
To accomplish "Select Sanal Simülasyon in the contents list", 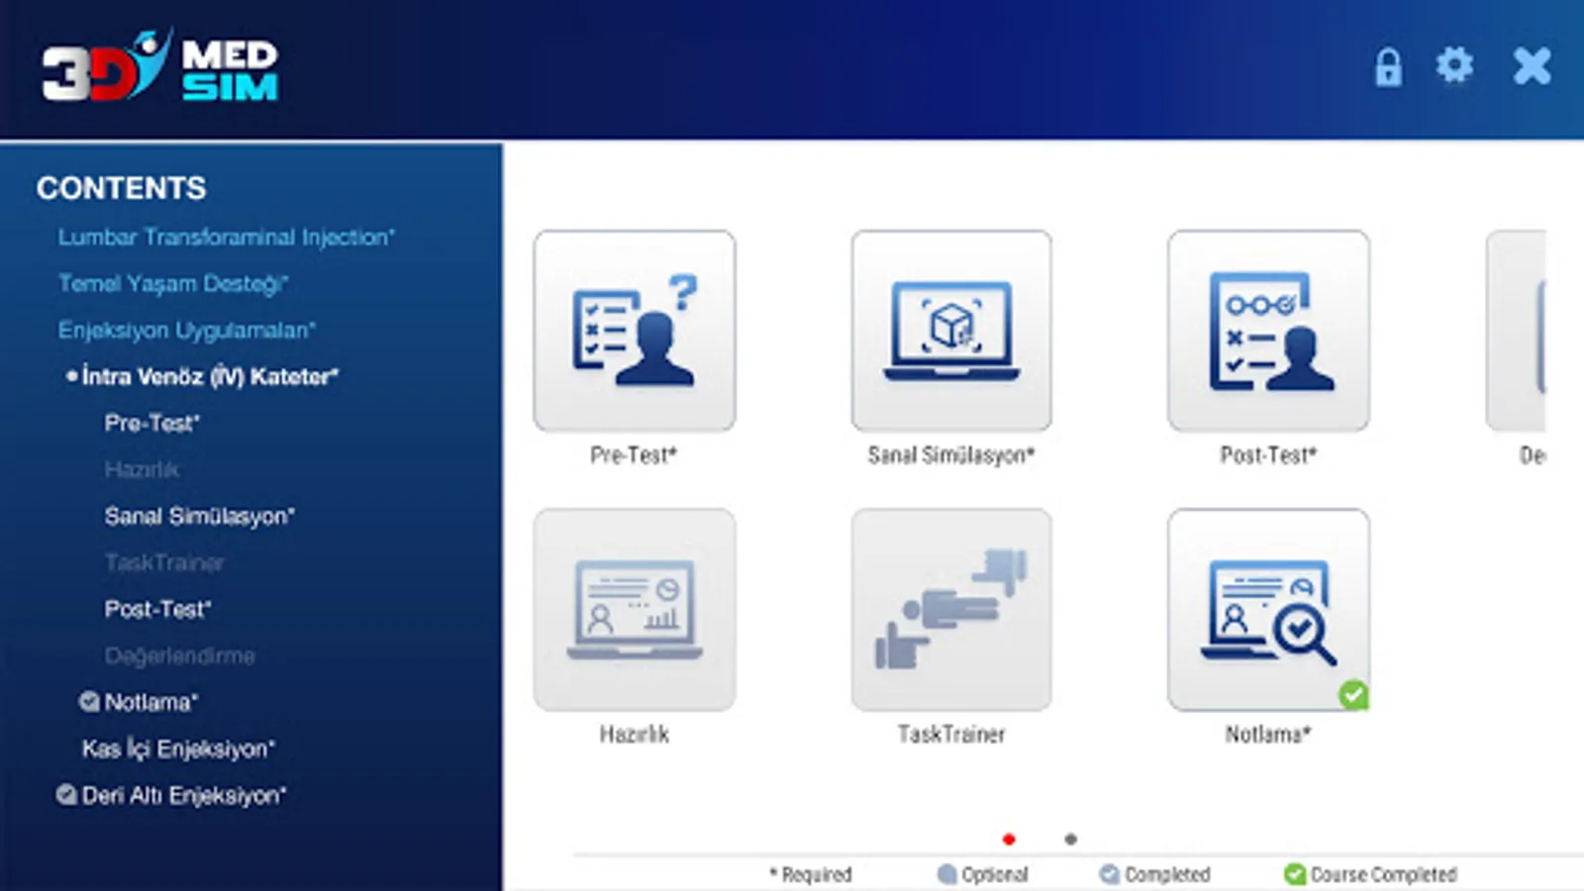I will point(200,516).
